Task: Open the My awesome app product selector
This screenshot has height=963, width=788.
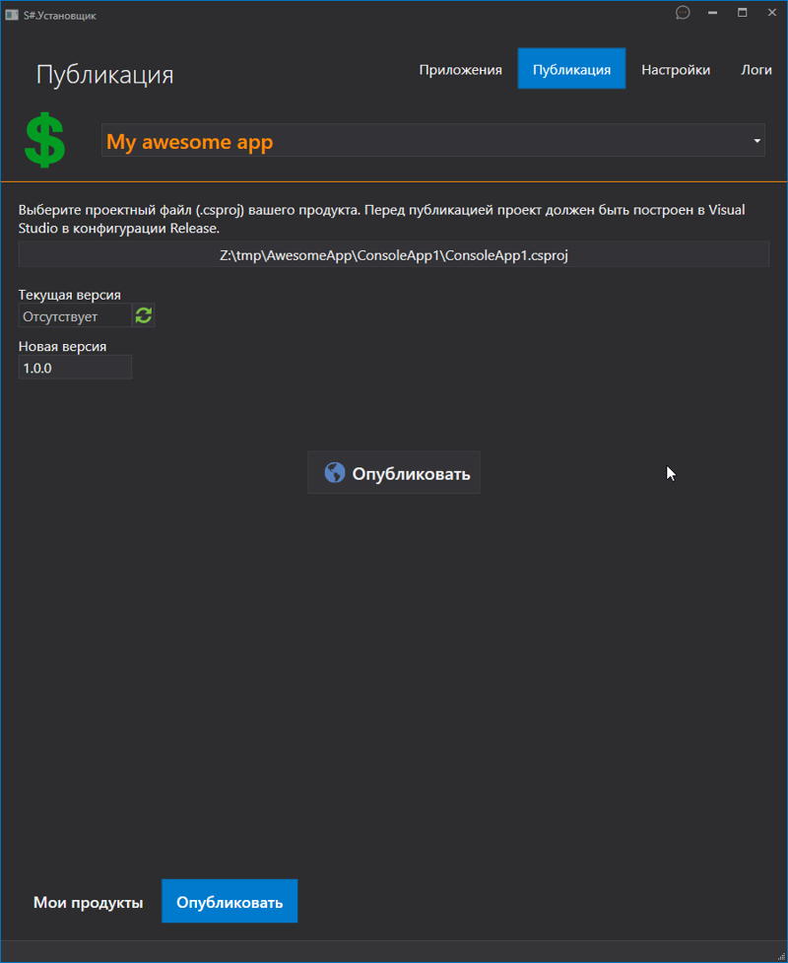Action: coord(424,141)
